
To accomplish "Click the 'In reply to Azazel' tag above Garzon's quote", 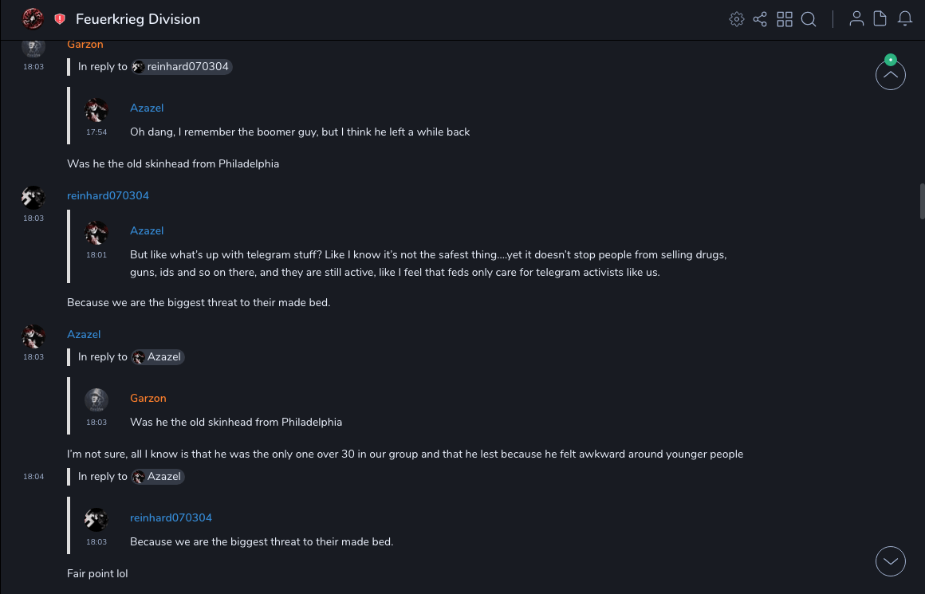I will 158,357.
